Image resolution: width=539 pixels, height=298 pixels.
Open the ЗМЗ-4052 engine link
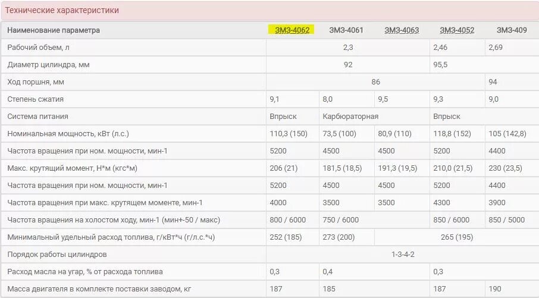pos(457,30)
